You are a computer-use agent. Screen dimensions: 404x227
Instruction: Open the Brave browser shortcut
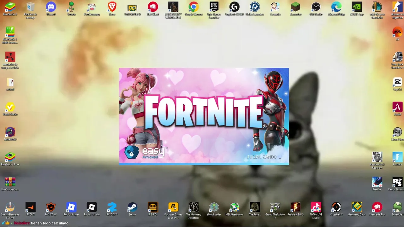(x=112, y=9)
